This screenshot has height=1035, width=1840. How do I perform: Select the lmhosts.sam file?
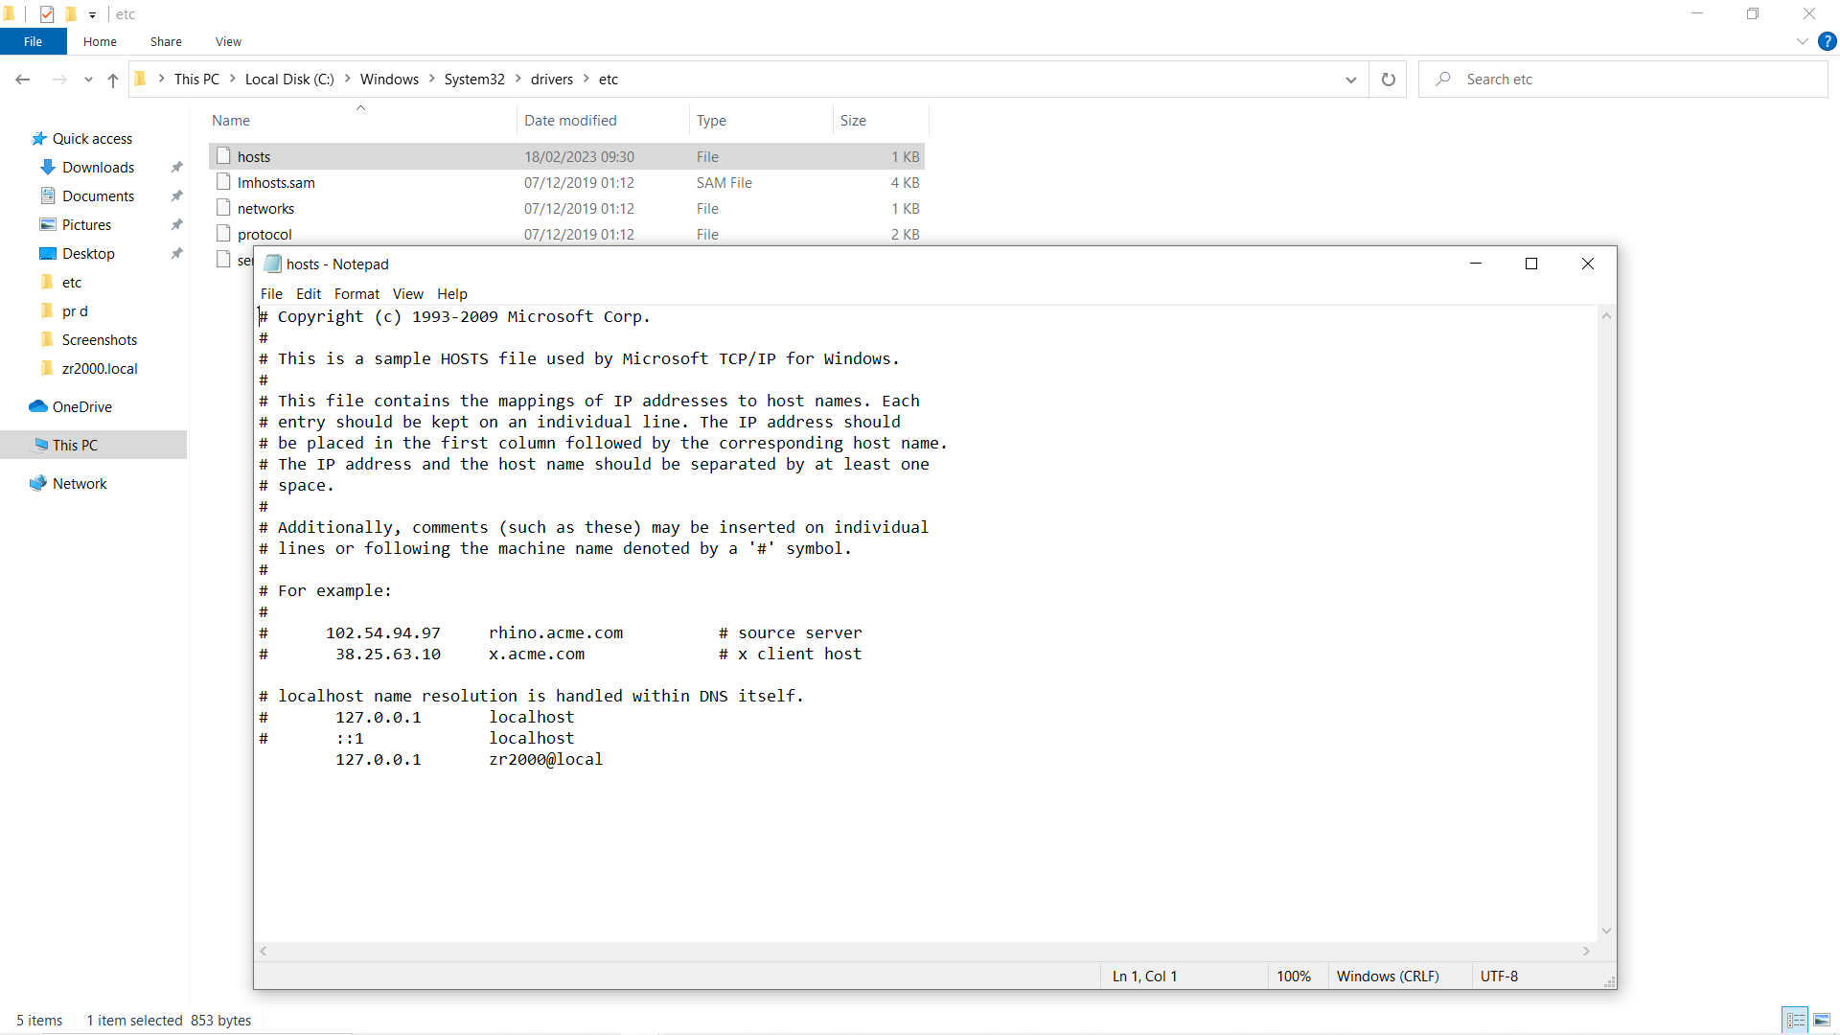pyautogui.click(x=276, y=183)
